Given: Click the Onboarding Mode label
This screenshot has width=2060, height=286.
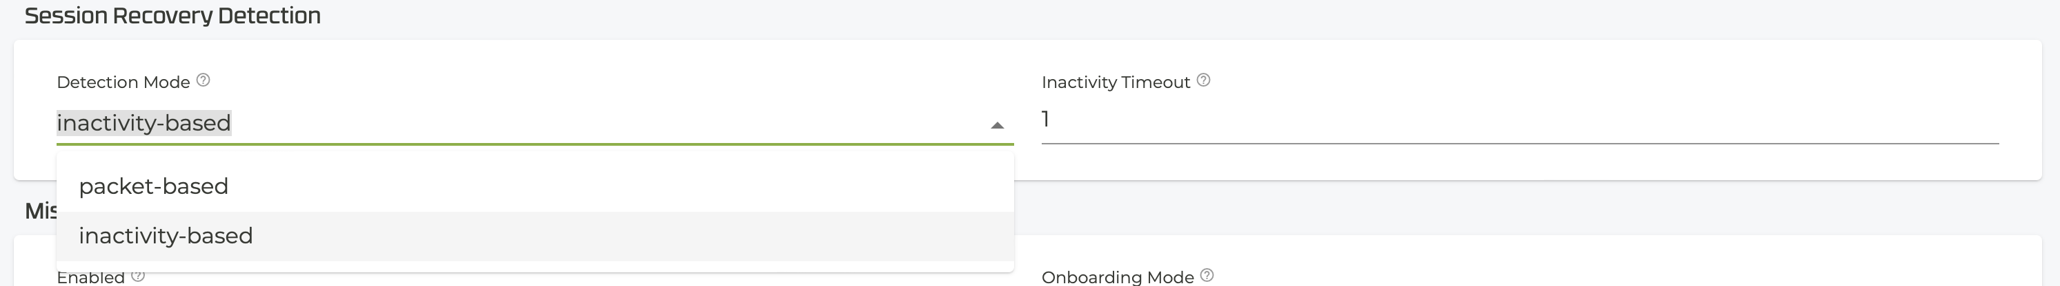Looking at the screenshot, I should [x=1117, y=277].
